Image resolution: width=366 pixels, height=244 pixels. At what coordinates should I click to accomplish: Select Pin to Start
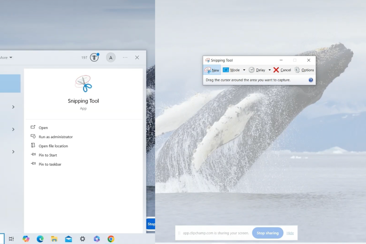tap(48, 155)
